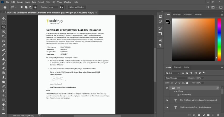
Task: Open the tool preset picker arrow
Action: 16,7
